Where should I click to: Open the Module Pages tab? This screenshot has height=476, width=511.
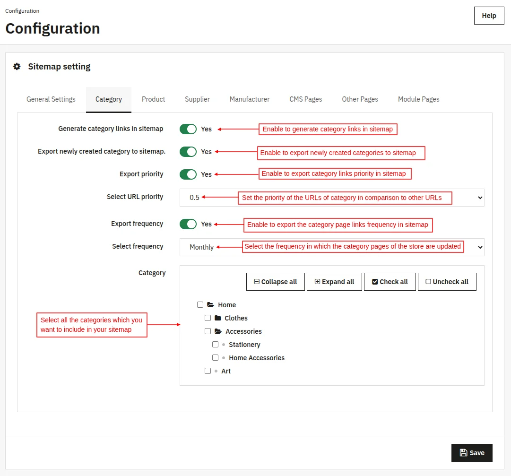click(x=418, y=99)
